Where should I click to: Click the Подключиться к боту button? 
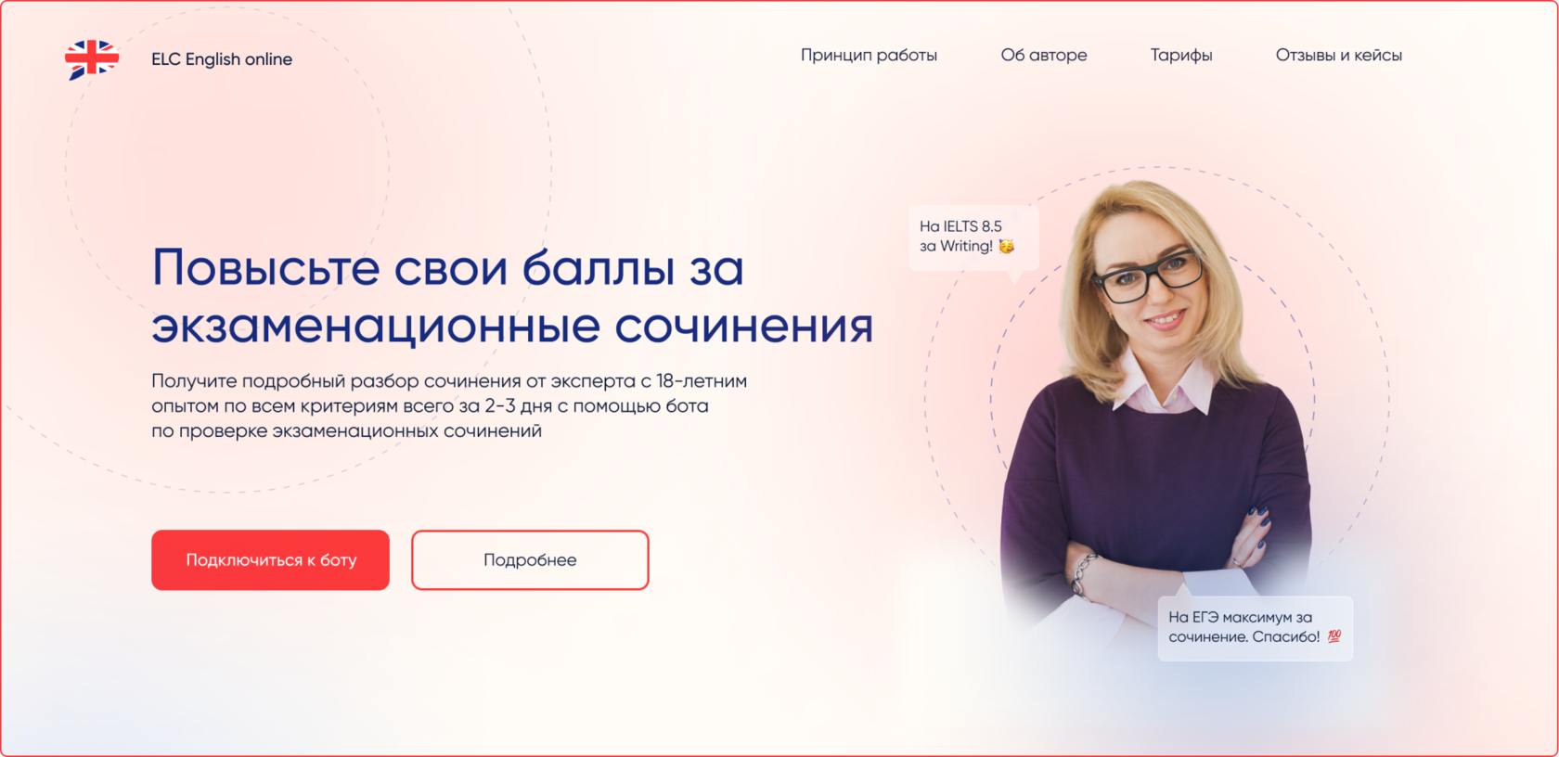(x=270, y=560)
